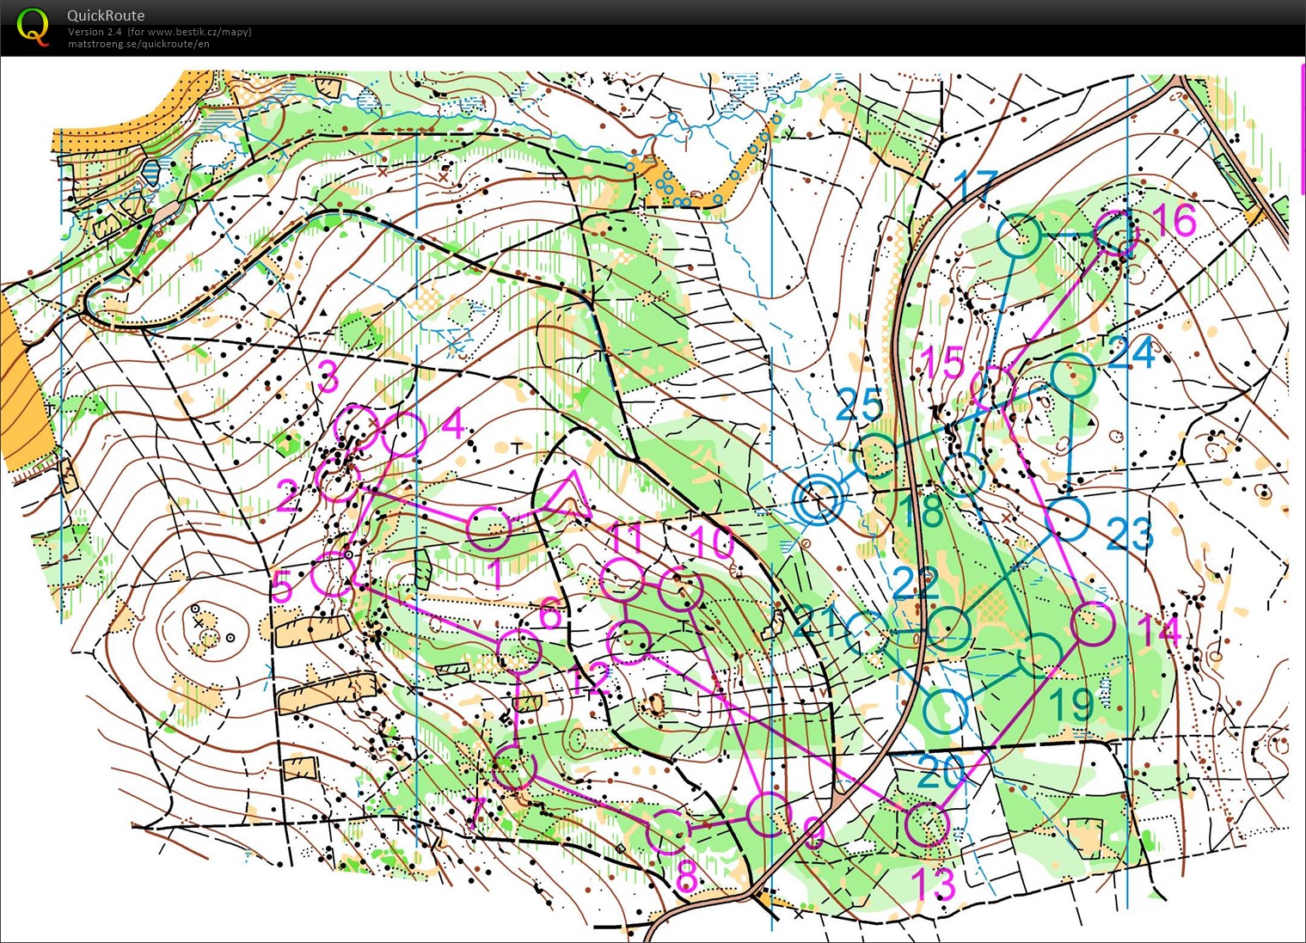The width and height of the screenshot is (1306, 943).
Task: Select magenta control circle 14
Action: (1094, 624)
